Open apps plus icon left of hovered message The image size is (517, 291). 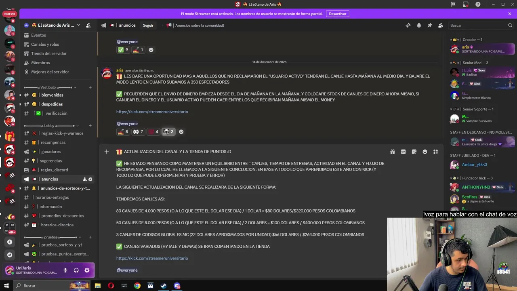point(107,152)
